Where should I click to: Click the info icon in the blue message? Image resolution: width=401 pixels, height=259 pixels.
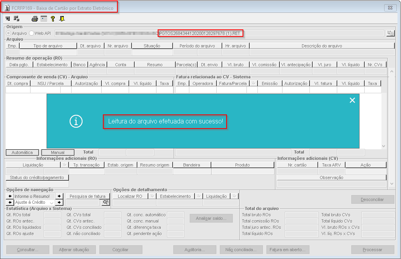(76, 121)
